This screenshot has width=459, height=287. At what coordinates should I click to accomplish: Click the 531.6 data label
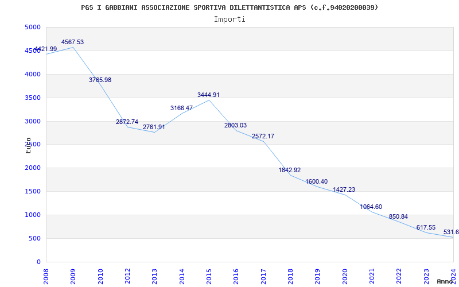click(451, 232)
